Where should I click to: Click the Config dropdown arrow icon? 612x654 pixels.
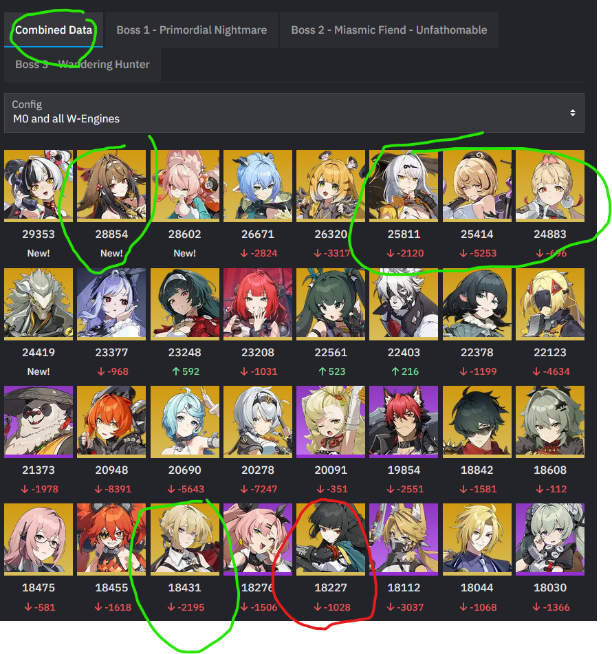573,113
